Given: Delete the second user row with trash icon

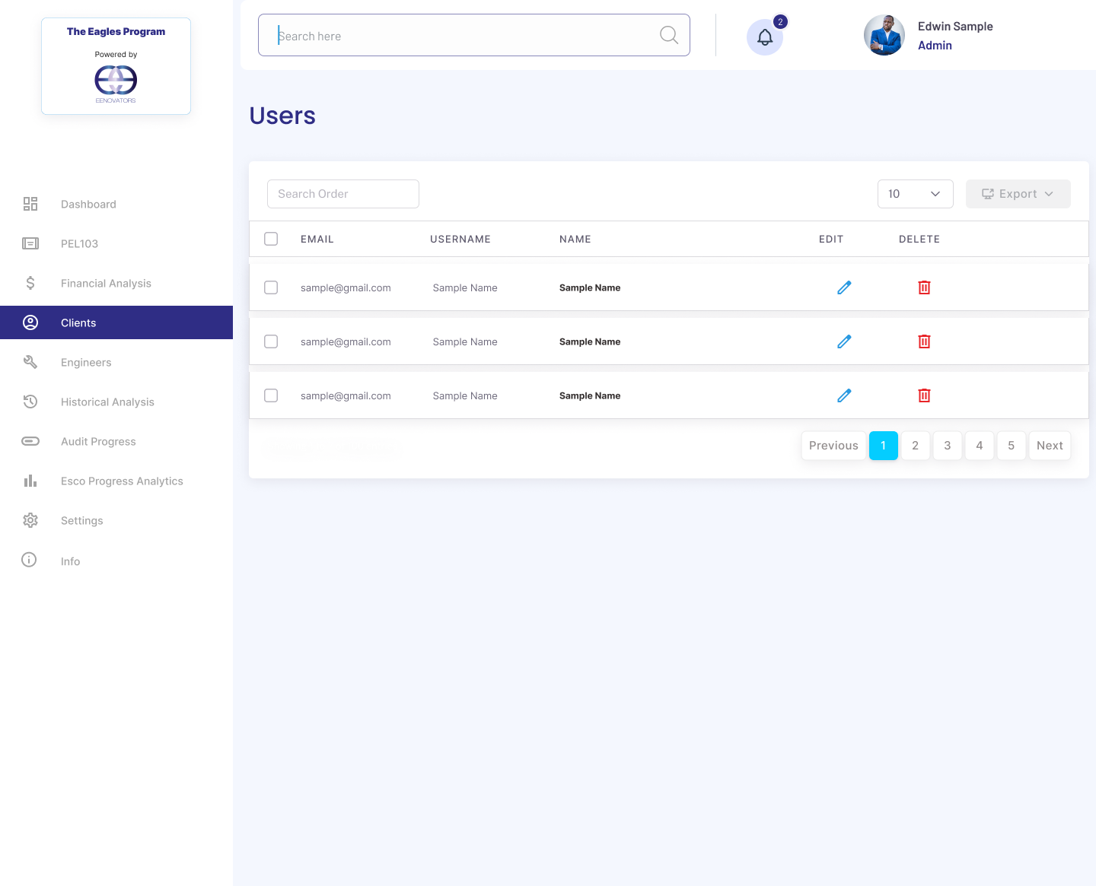Looking at the screenshot, I should 924,341.
